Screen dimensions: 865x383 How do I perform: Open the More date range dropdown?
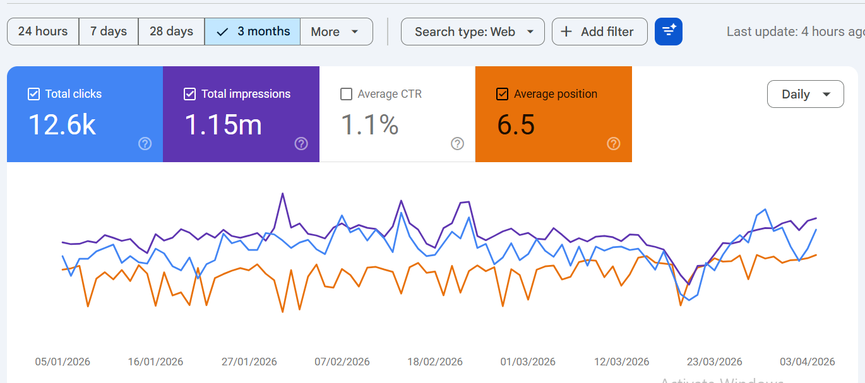[x=336, y=32]
